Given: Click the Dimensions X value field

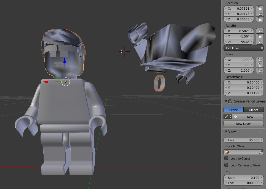Looking at the screenshot, I should 243,82.
